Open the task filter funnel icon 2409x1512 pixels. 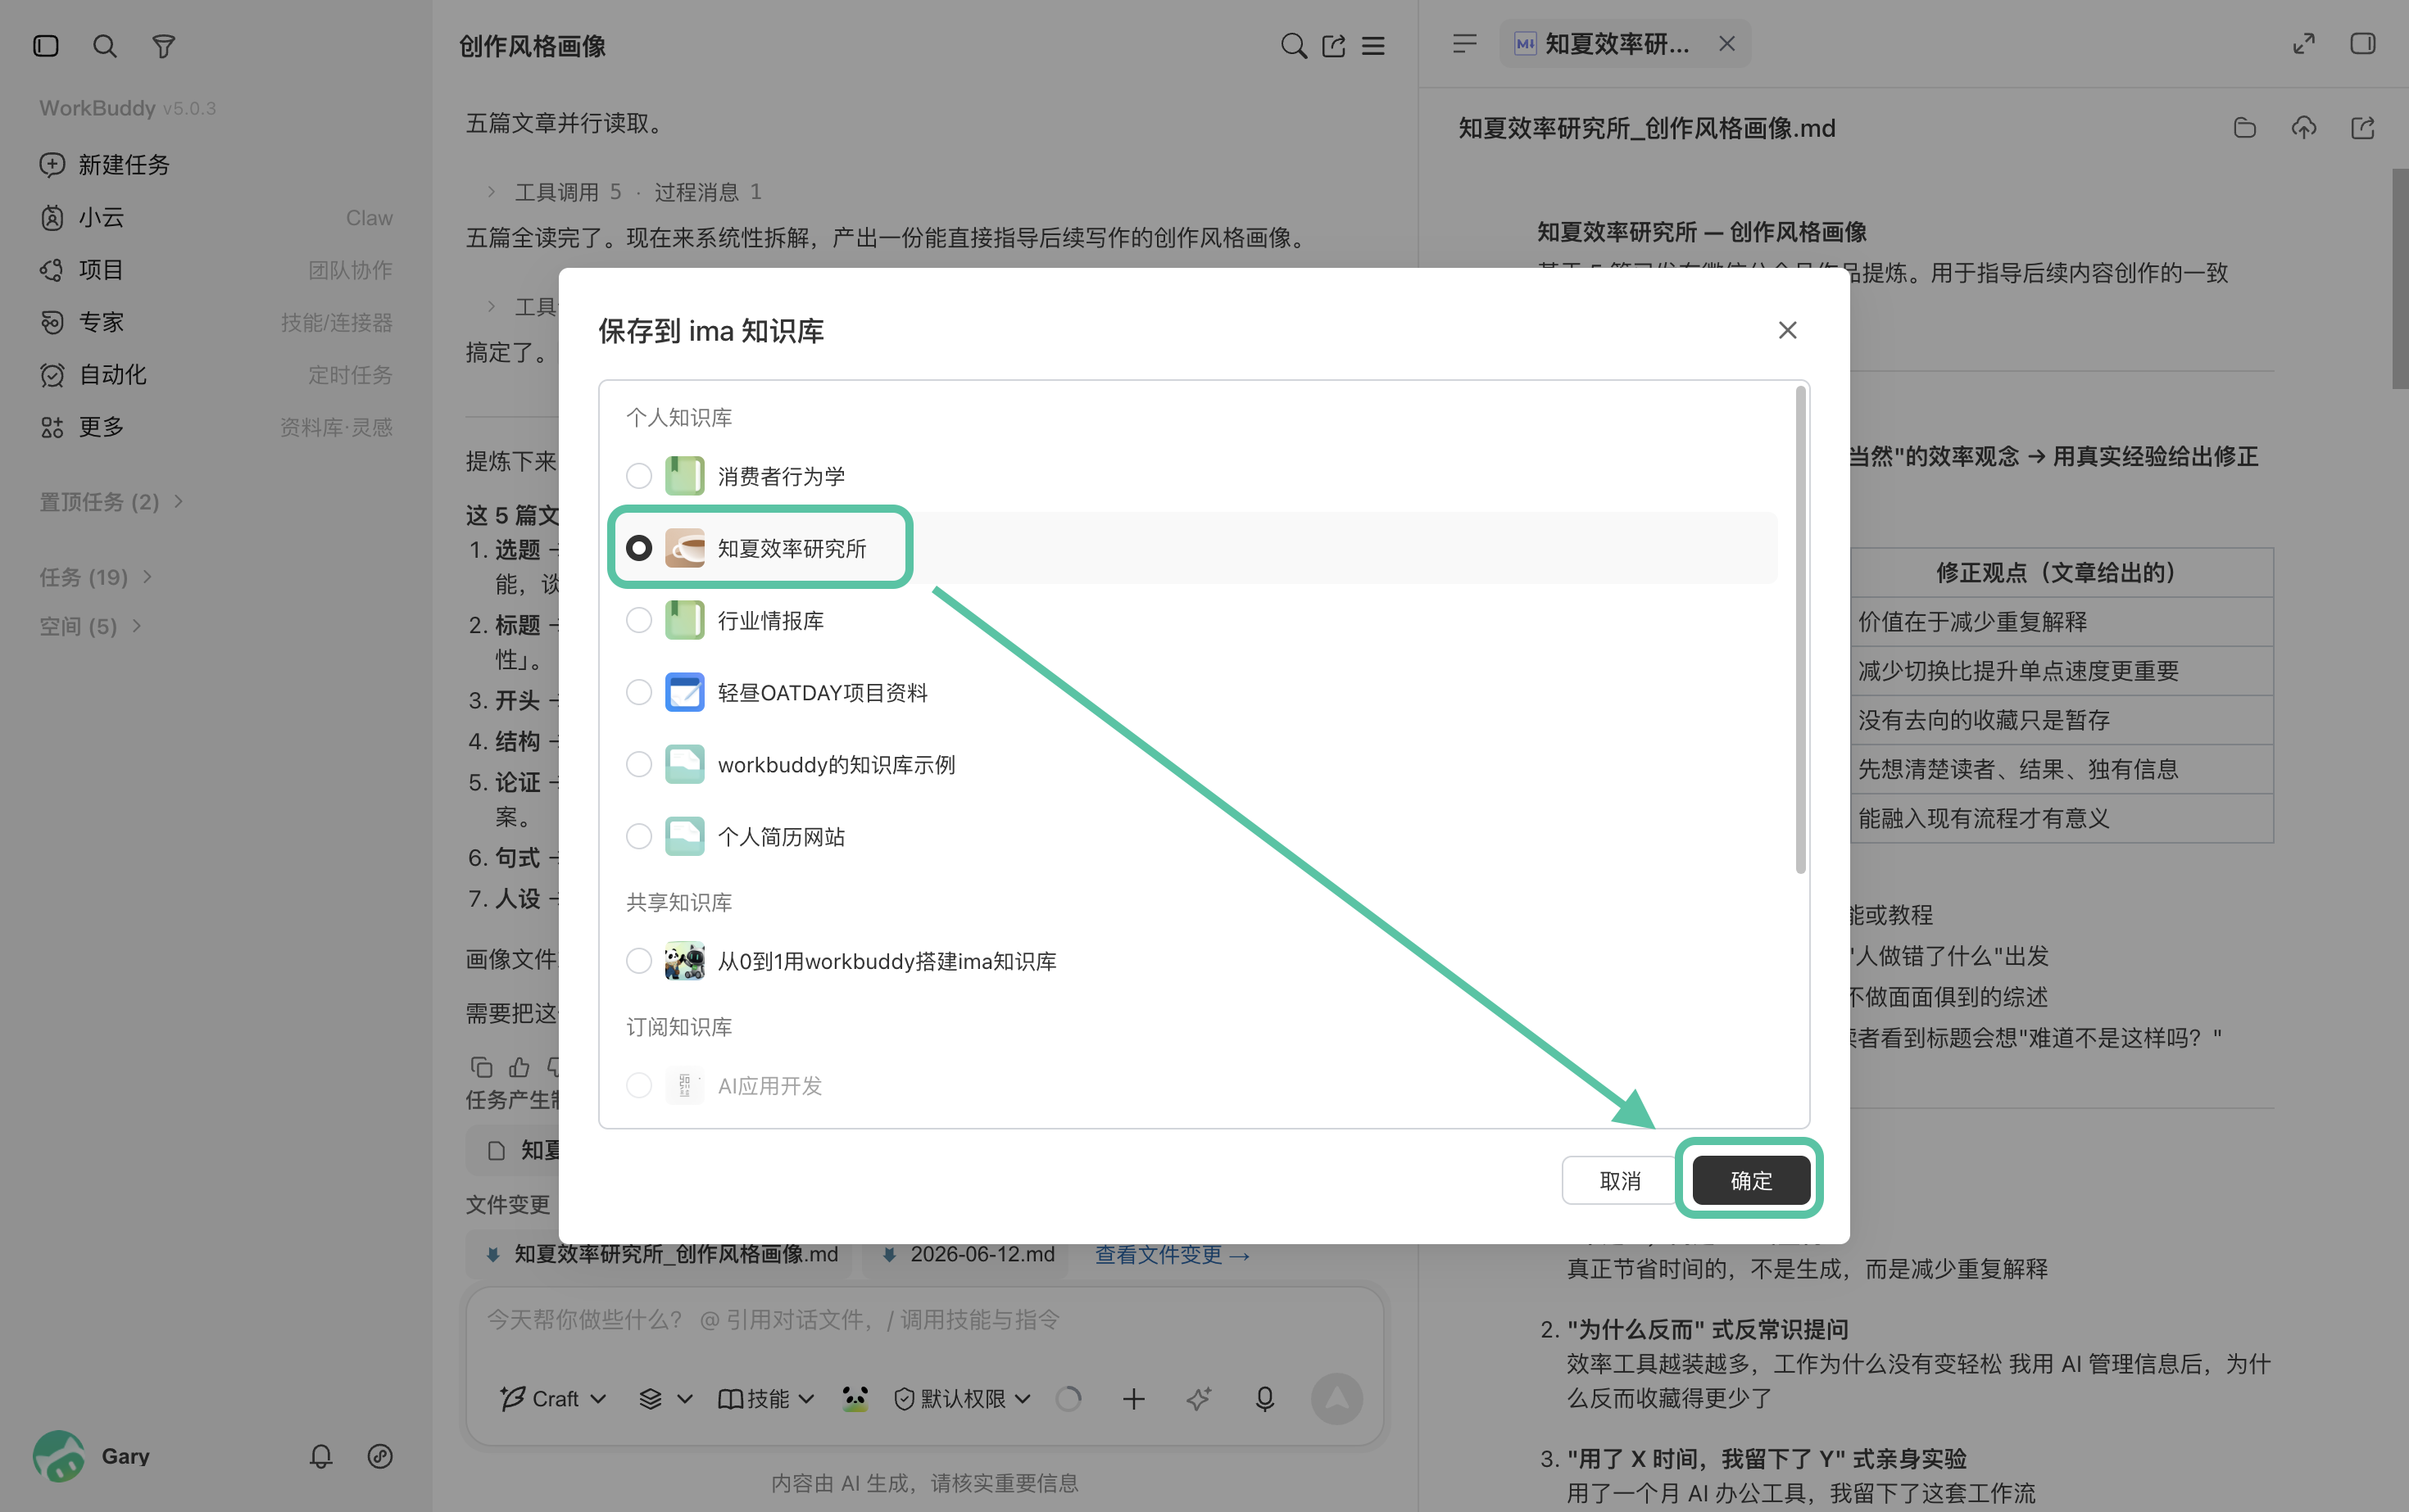pyautogui.click(x=163, y=46)
